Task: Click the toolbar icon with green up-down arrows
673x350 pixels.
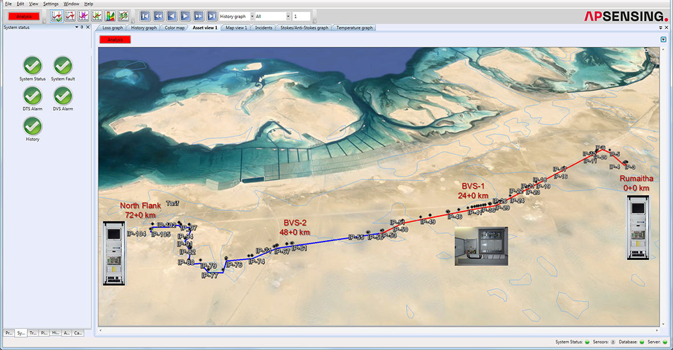Action: (x=123, y=17)
